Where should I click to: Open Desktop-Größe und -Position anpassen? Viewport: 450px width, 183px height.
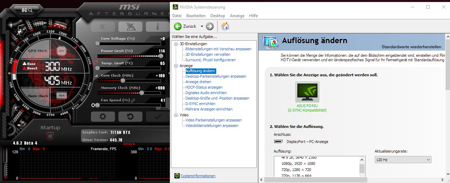[217, 98]
